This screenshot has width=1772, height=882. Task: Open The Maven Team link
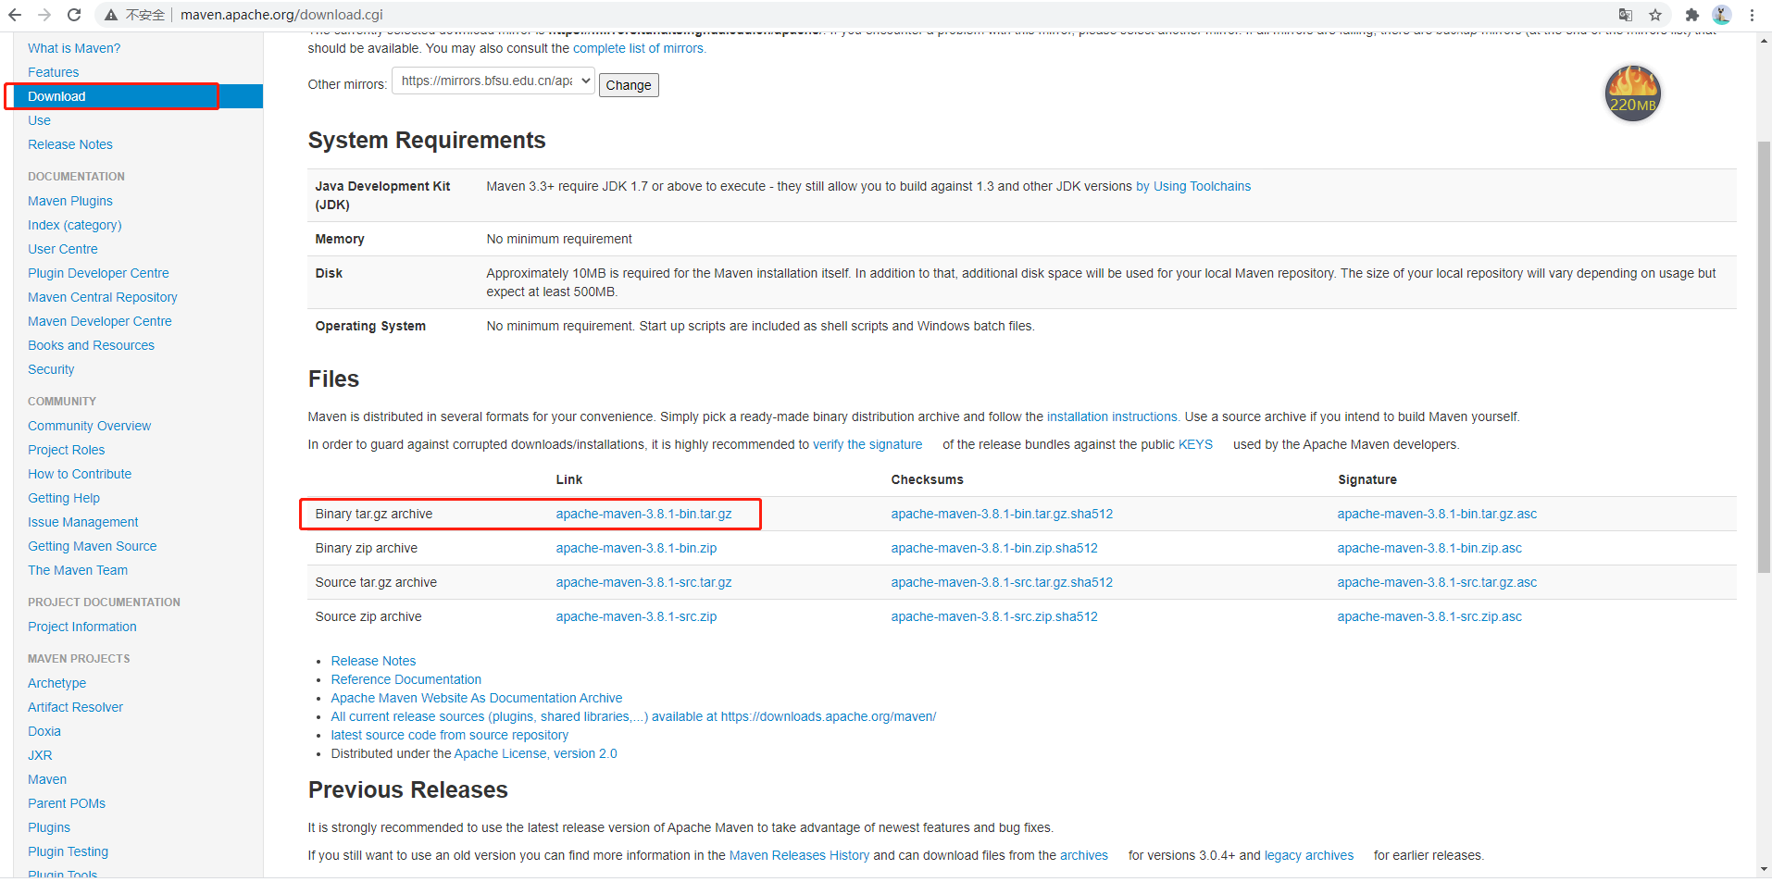[x=78, y=570]
